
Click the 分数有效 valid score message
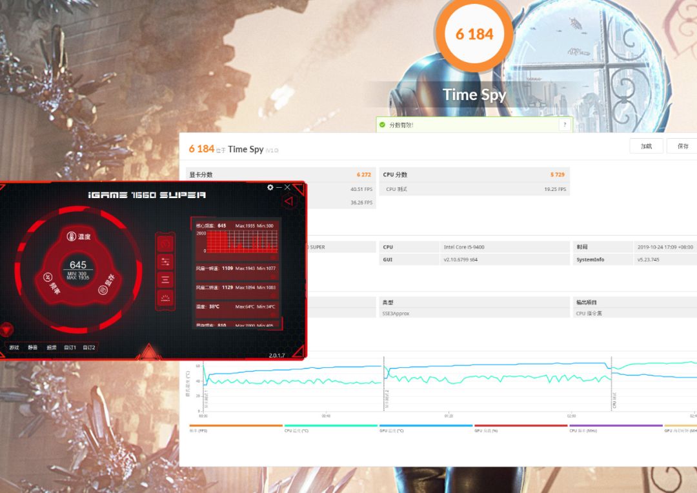(x=401, y=125)
